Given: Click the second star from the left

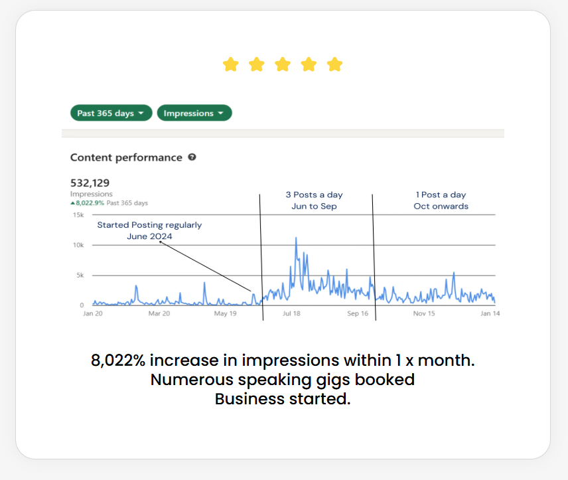Looking at the screenshot, I should pos(257,64).
